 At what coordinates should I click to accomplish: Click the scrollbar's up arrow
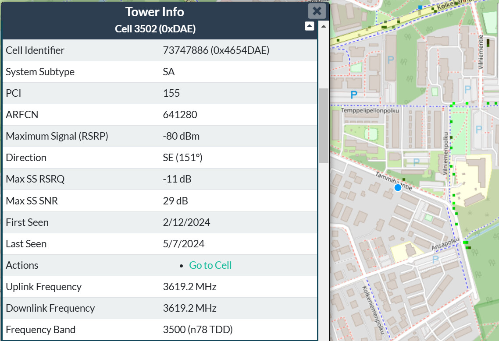pos(324,26)
